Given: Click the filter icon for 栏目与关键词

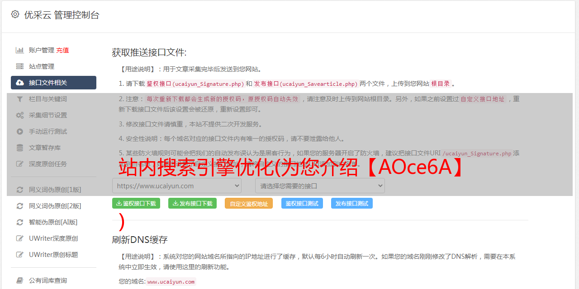Looking at the screenshot, I should [x=20, y=99].
